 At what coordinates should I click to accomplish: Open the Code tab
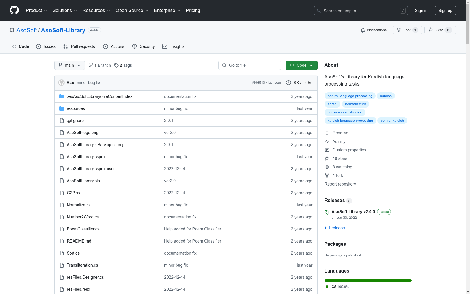coord(21,46)
